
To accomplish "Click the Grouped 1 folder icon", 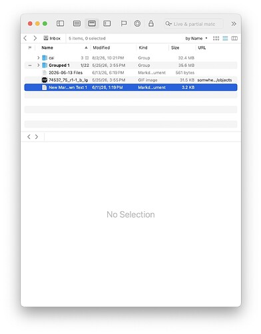I will point(45,65).
